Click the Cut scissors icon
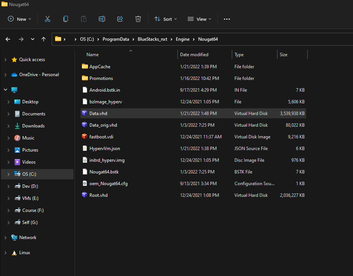 tap(48, 19)
